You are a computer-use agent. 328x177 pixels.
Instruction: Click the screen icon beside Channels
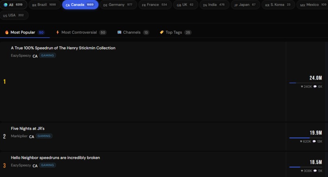click(x=119, y=32)
